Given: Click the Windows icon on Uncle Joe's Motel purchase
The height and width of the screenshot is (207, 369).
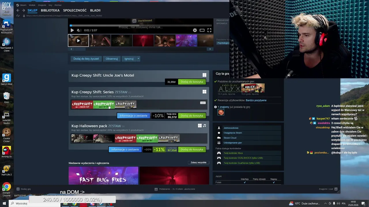Looking at the screenshot, I should [x=204, y=75].
